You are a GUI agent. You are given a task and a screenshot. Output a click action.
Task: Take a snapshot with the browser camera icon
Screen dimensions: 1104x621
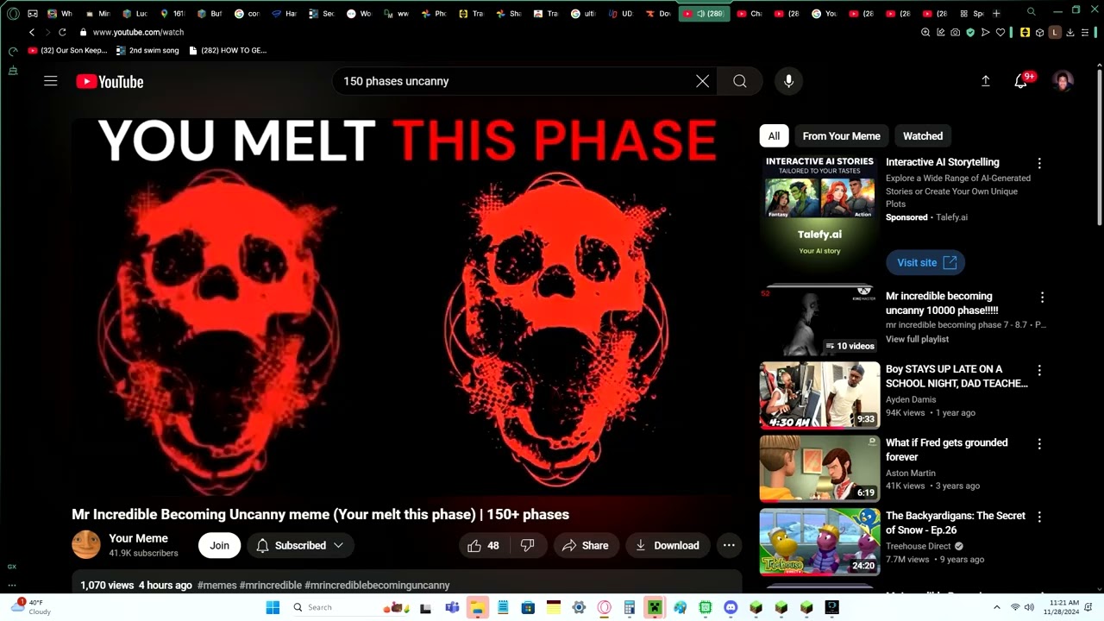[x=955, y=32]
